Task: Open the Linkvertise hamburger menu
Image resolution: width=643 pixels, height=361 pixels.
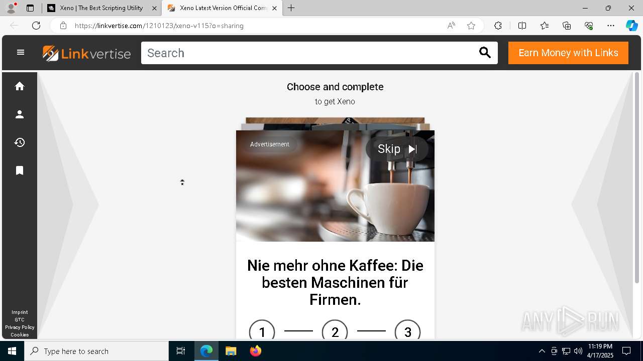Action: click(x=21, y=52)
